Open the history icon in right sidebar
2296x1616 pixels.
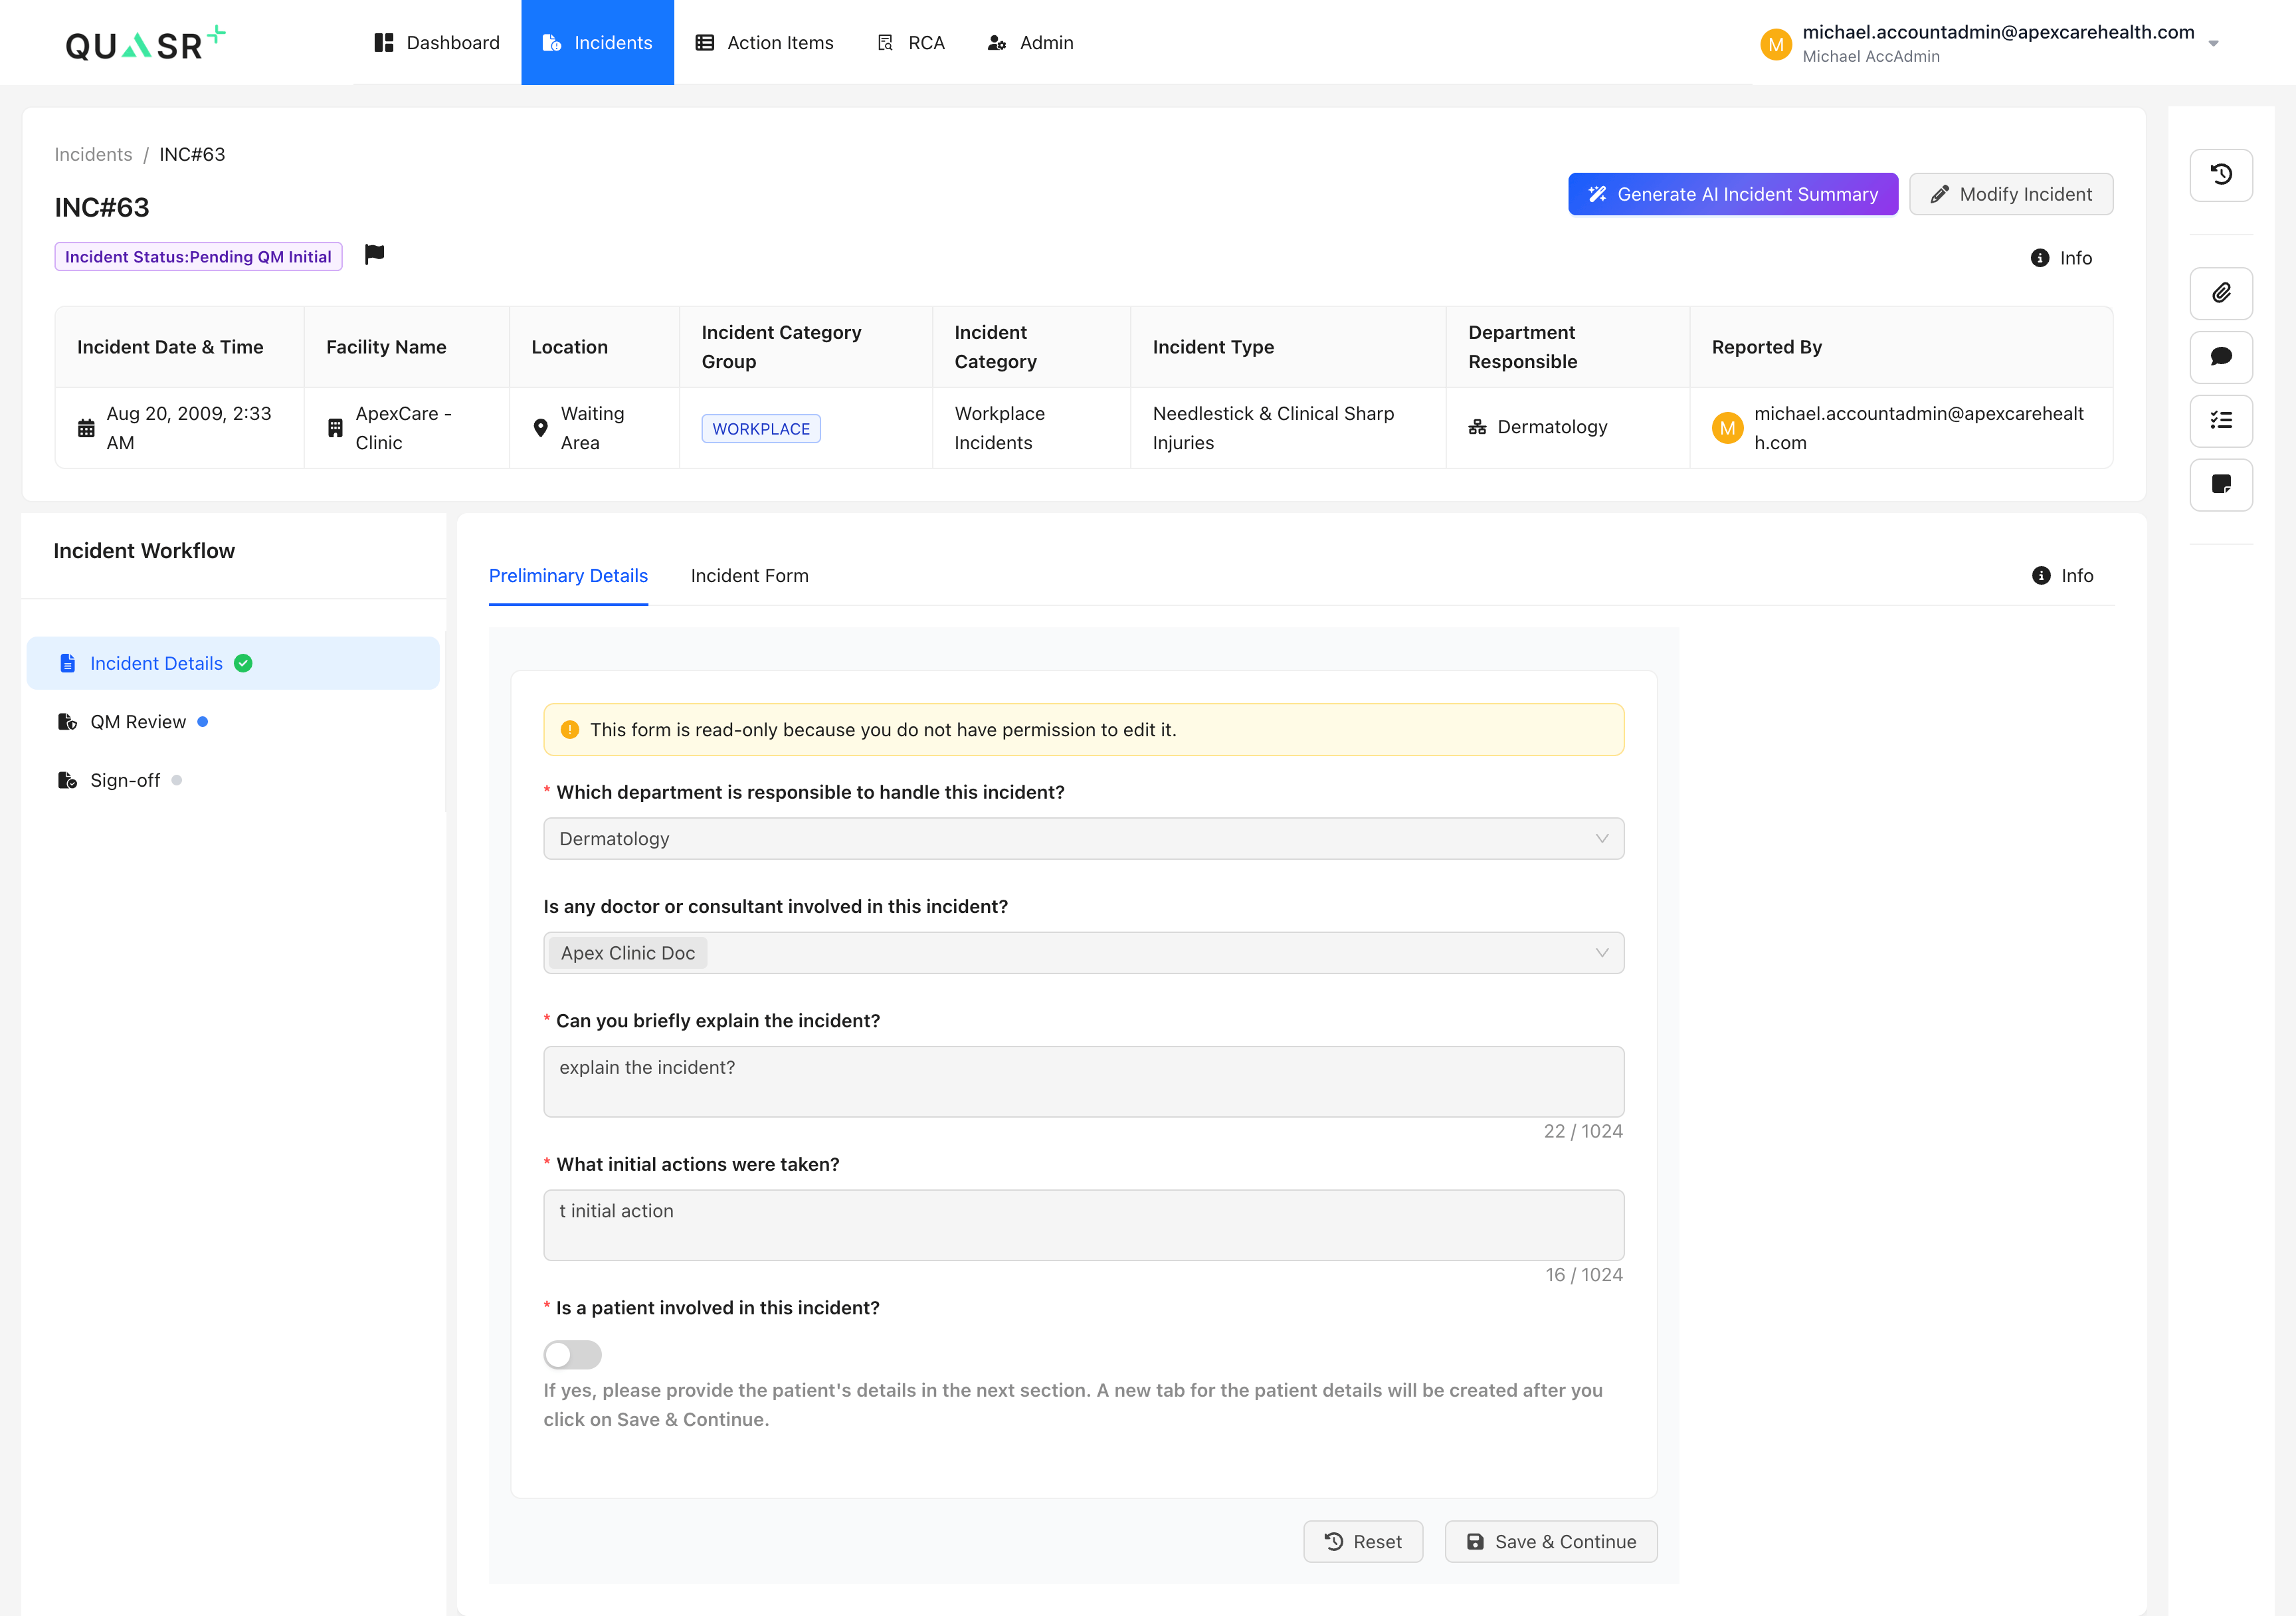pos(2220,175)
